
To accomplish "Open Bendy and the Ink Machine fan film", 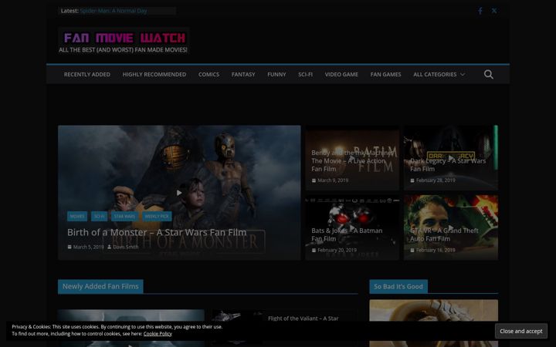I will point(352,160).
